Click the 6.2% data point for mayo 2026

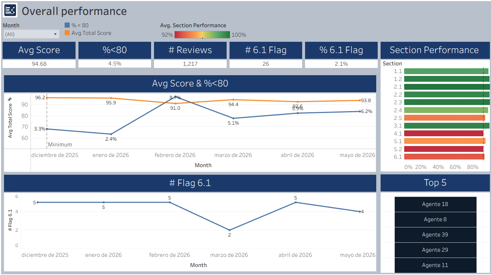click(x=360, y=112)
